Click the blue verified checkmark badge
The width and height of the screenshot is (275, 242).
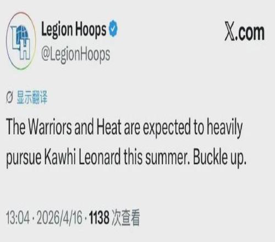coord(114,29)
